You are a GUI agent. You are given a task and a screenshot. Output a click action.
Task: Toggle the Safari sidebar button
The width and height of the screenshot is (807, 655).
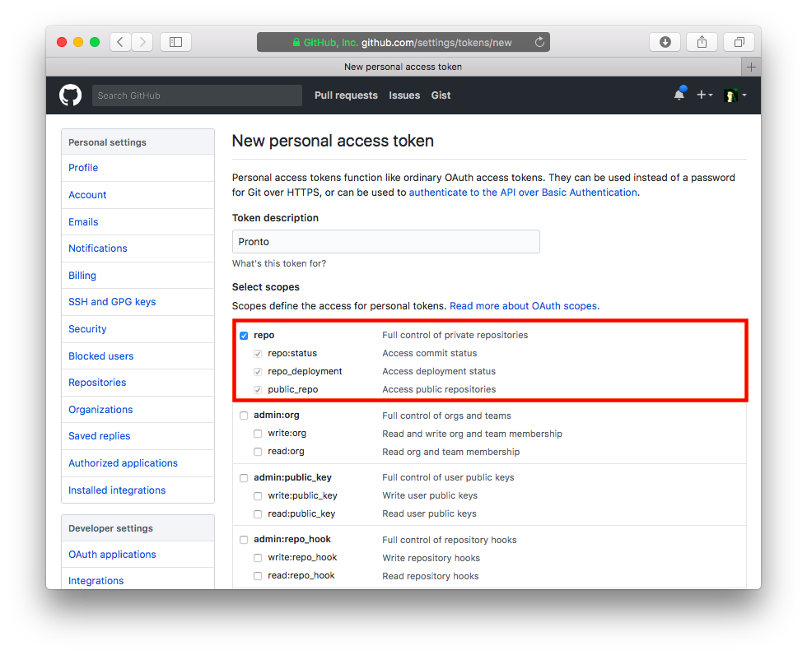175,42
